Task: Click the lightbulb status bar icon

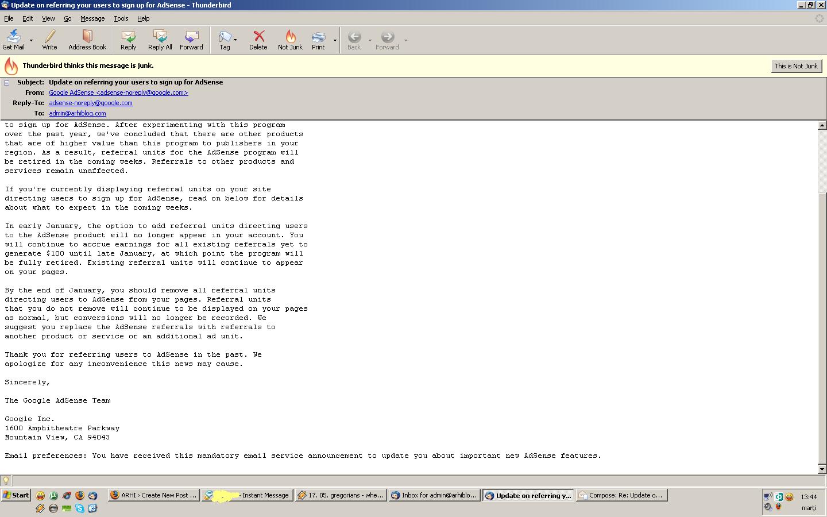Action: (6, 480)
